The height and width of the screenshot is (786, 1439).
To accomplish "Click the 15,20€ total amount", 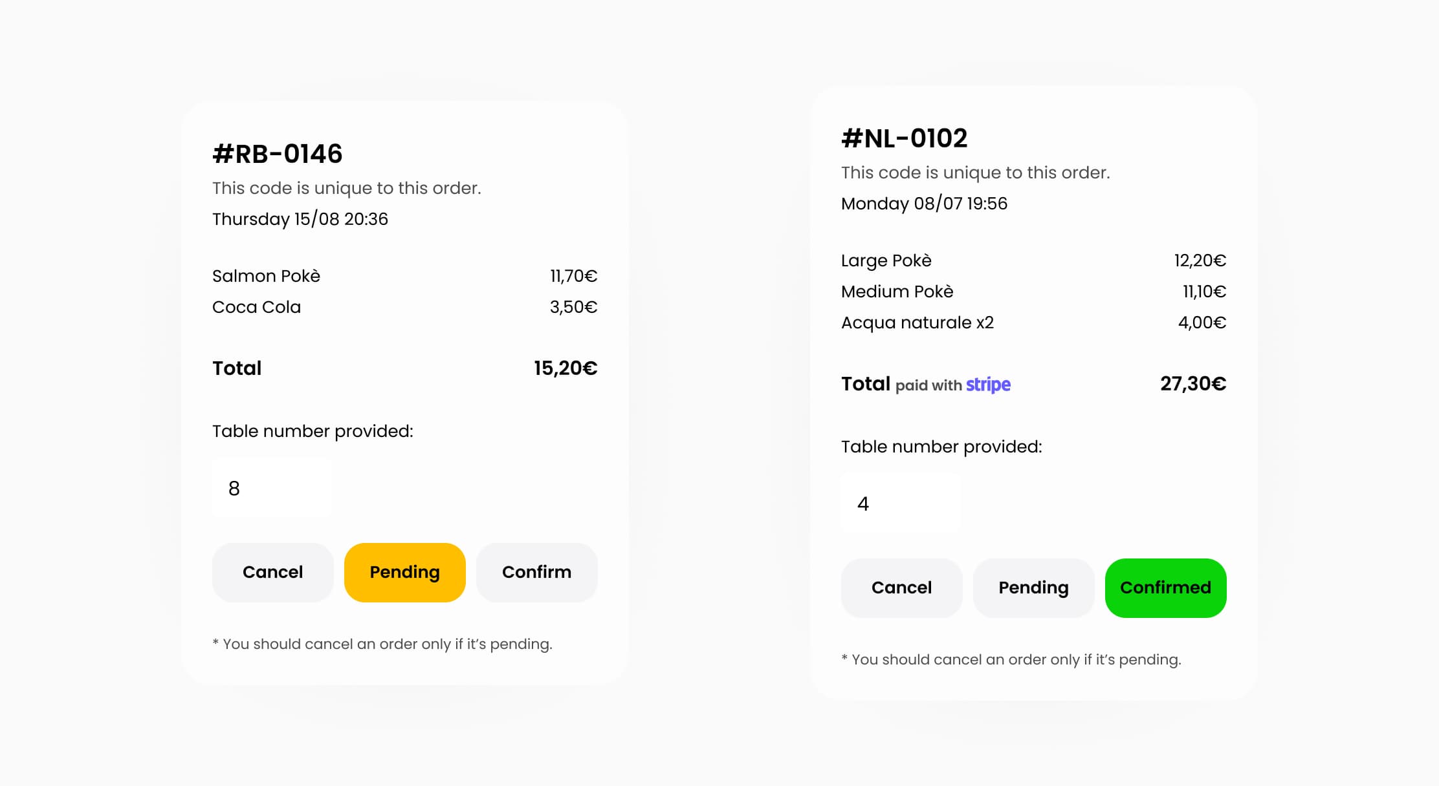I will tap(566, 368).
